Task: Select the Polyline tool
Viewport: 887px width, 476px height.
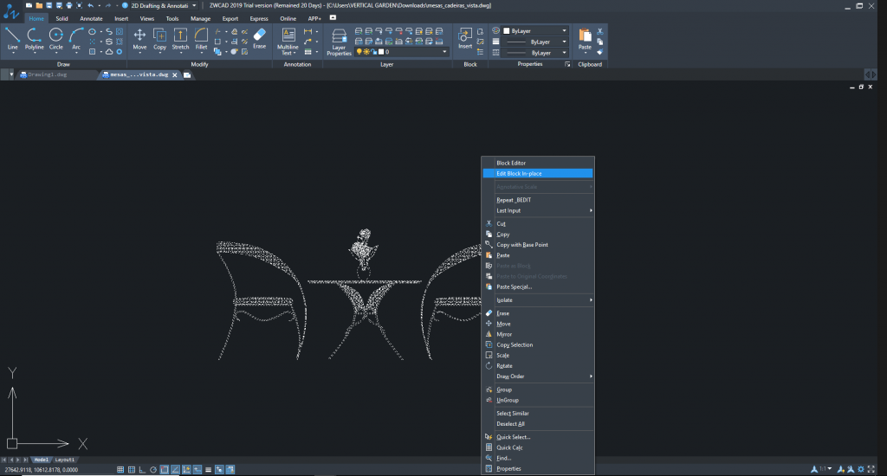Action: click(x=34, y=39)
